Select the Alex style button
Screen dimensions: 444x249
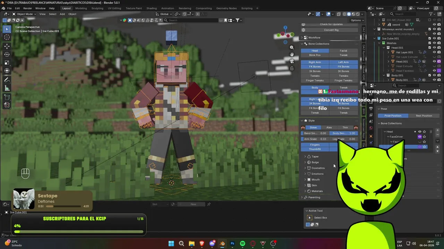(329, 128)
